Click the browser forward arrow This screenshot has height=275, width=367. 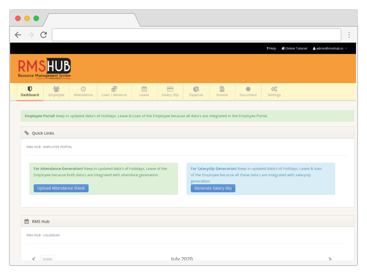(x=31, y=35)
